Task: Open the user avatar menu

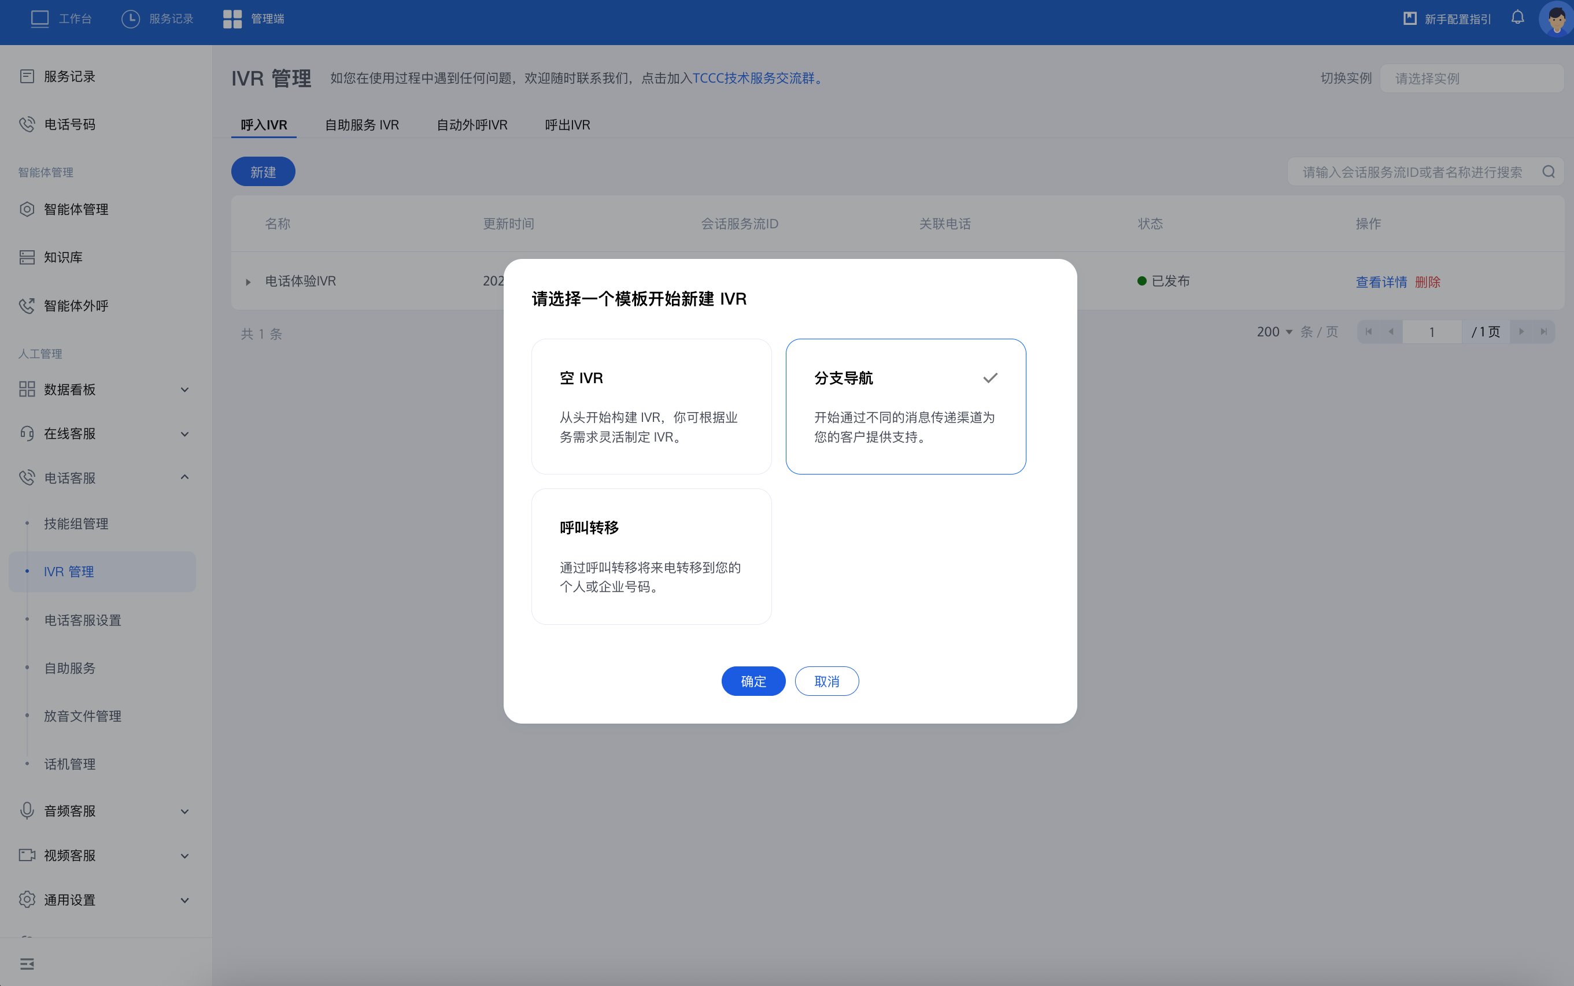Action: pyautogui.click(x=1557, y=19)
